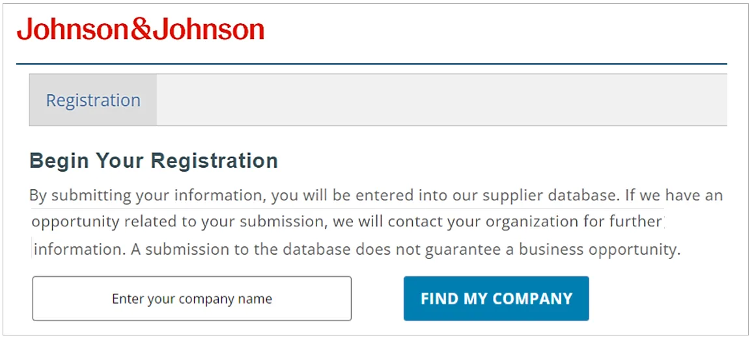
Task: Click the first 'Johnson' word in the logo
Action: 74,30
